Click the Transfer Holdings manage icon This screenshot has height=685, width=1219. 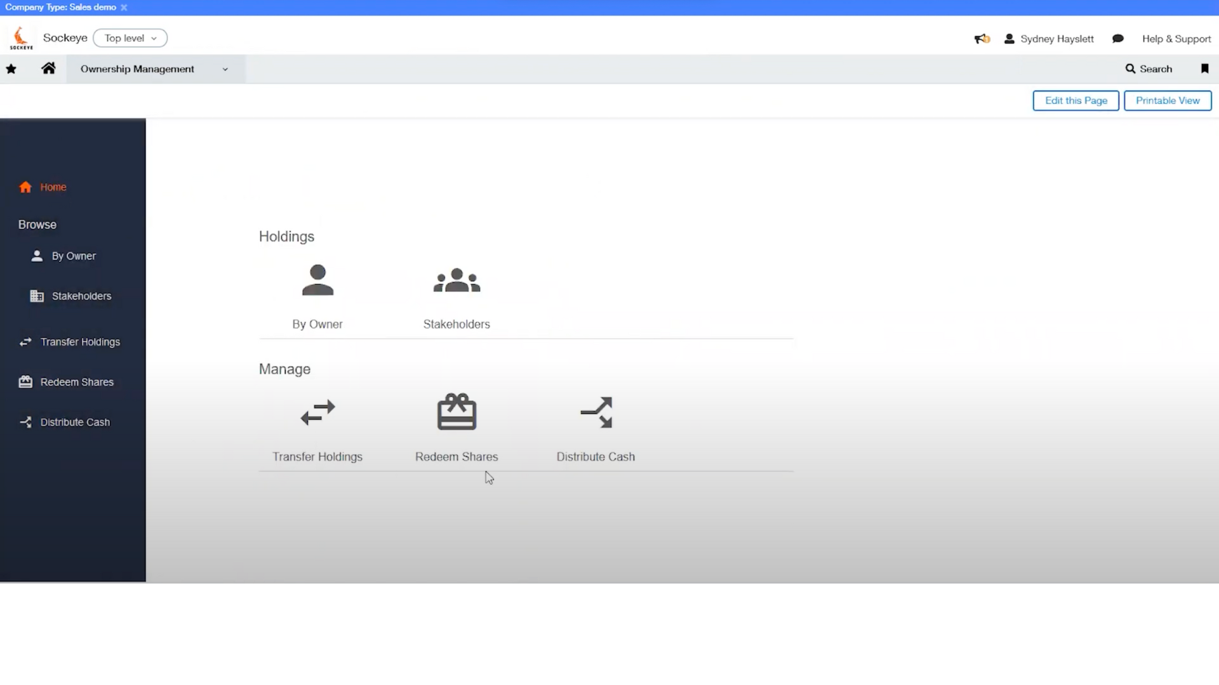pos(317,412)
